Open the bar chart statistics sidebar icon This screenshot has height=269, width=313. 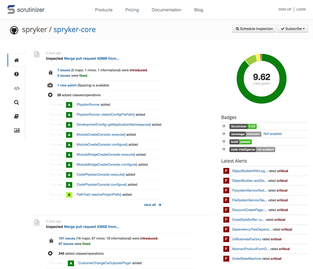(x=16, y=130)
